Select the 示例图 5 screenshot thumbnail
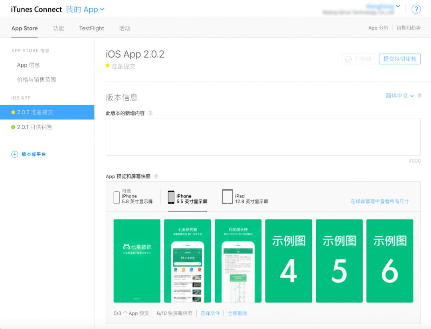 (x=339, y=261)
